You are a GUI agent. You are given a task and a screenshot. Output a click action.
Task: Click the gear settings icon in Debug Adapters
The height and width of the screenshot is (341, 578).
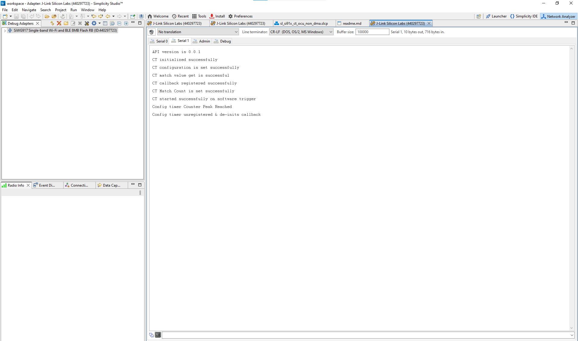(94, 23)
